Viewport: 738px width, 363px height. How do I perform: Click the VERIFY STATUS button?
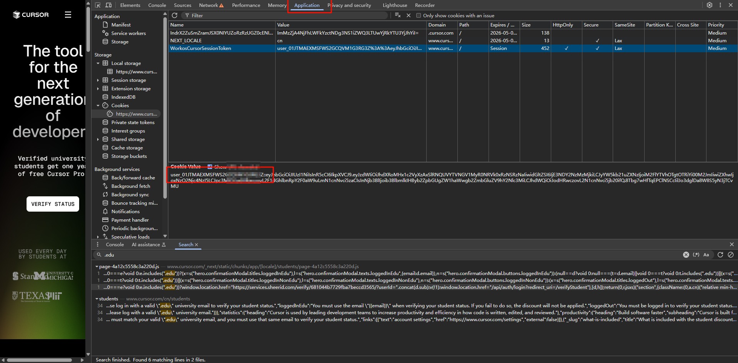click(53, 204)
